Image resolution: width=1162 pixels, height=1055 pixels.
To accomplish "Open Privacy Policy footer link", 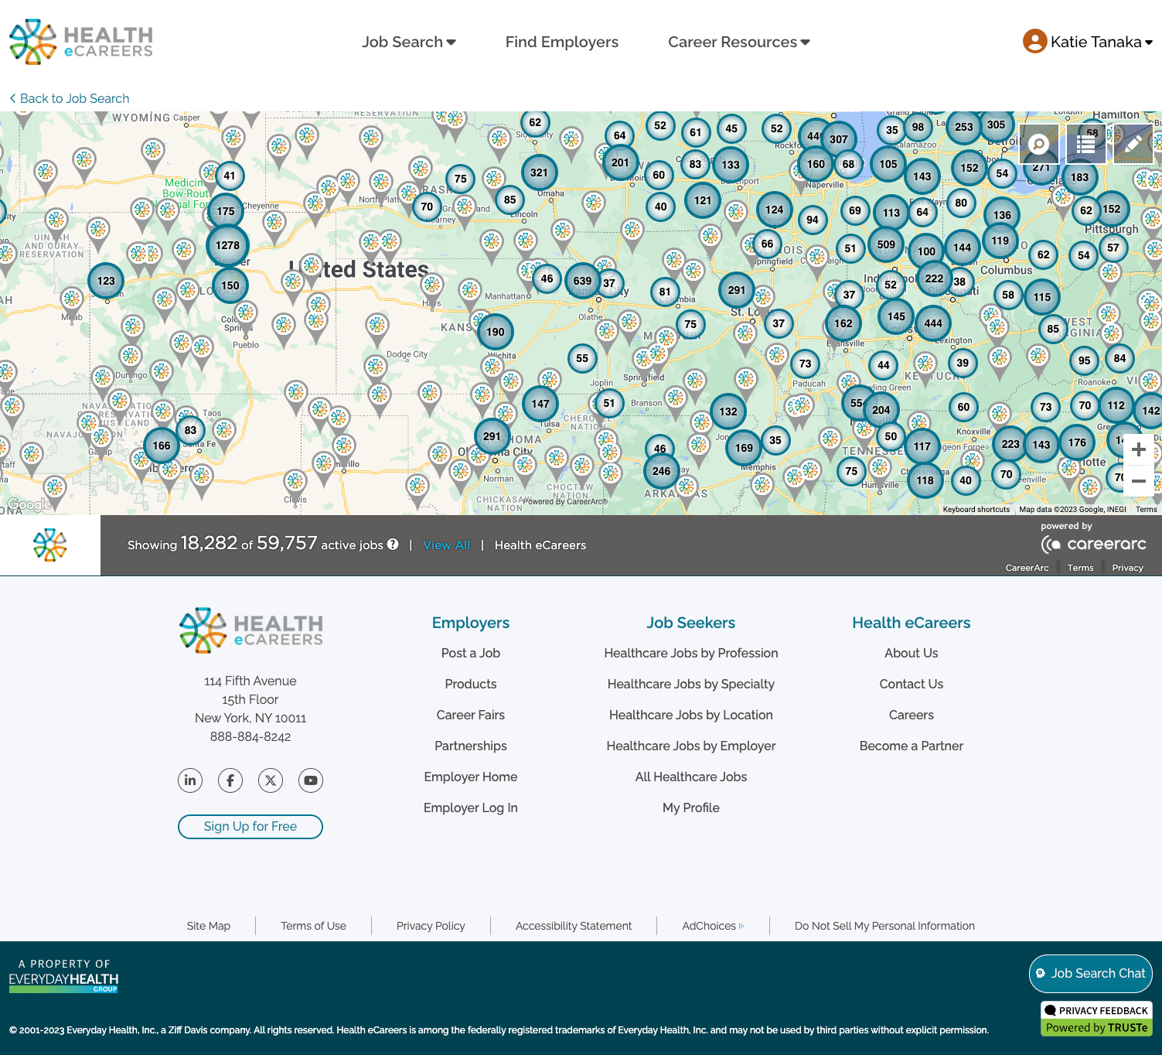I will click(x=431, y=926).
